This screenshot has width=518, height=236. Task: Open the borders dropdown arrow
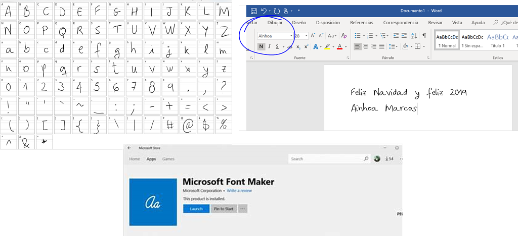pyautogui.click(x=424, y=47)
